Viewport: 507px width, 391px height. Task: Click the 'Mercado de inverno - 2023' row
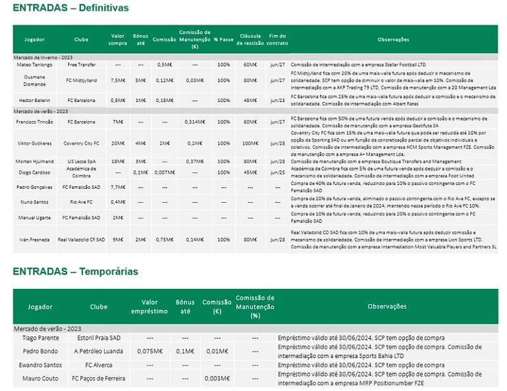[41, 57]
